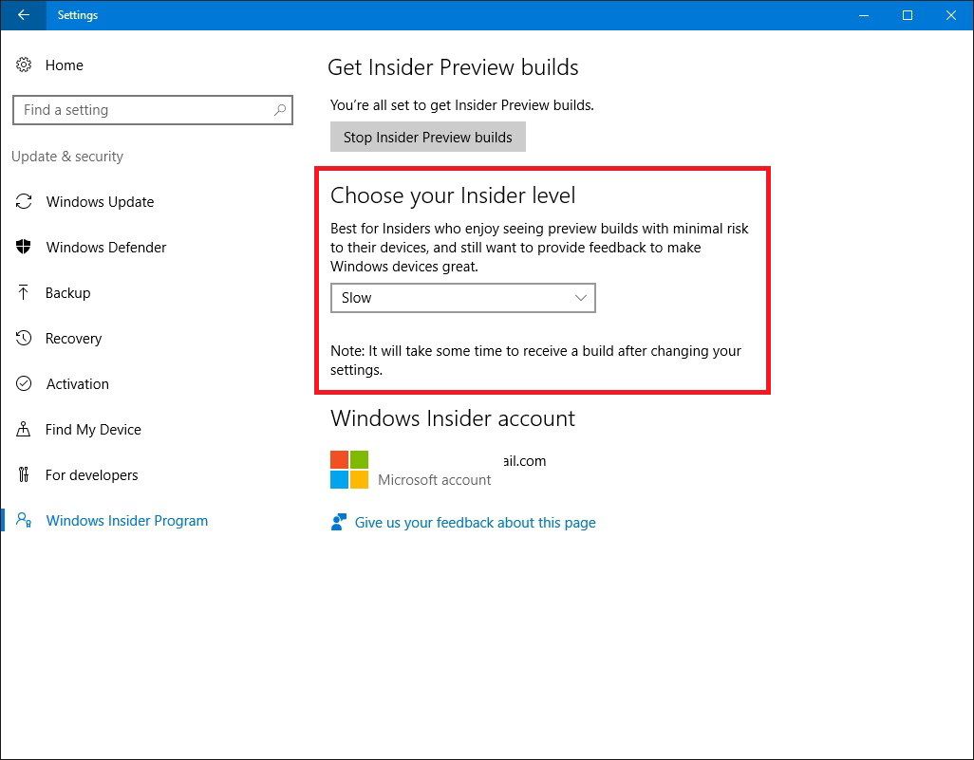Open the Windows Update section

100,202
